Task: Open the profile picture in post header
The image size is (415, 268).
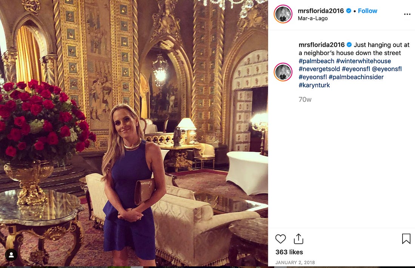Action: [x=283, y=14]
